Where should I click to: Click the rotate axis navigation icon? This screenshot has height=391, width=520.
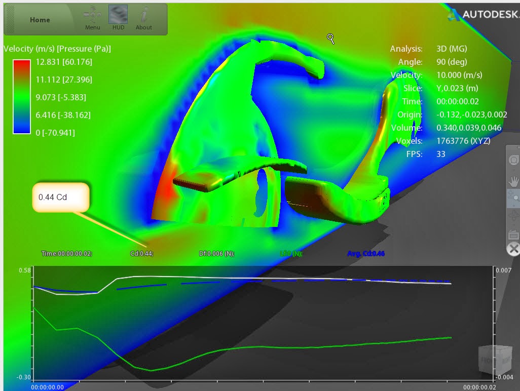point(513,215)
